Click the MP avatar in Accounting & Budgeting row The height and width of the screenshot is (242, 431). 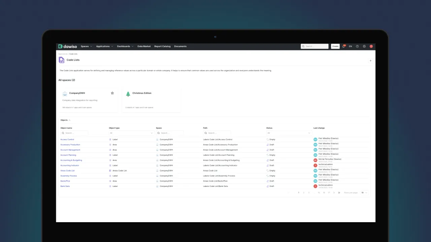316,160
